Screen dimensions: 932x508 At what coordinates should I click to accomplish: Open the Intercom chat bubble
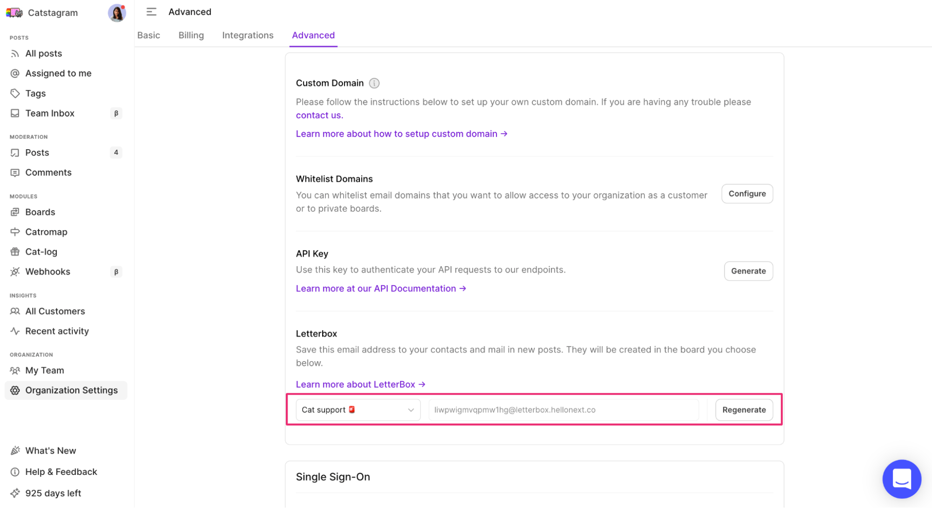pyautogui.click(x=901, y=479)
